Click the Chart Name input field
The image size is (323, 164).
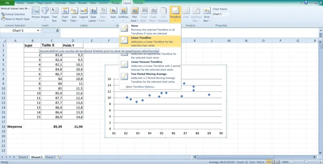tap(221, 14)
